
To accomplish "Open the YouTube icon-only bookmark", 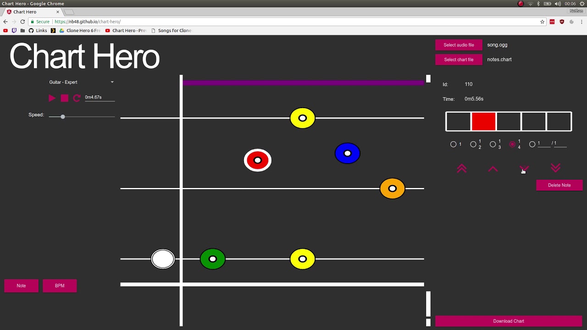I will tap(6, 31).
